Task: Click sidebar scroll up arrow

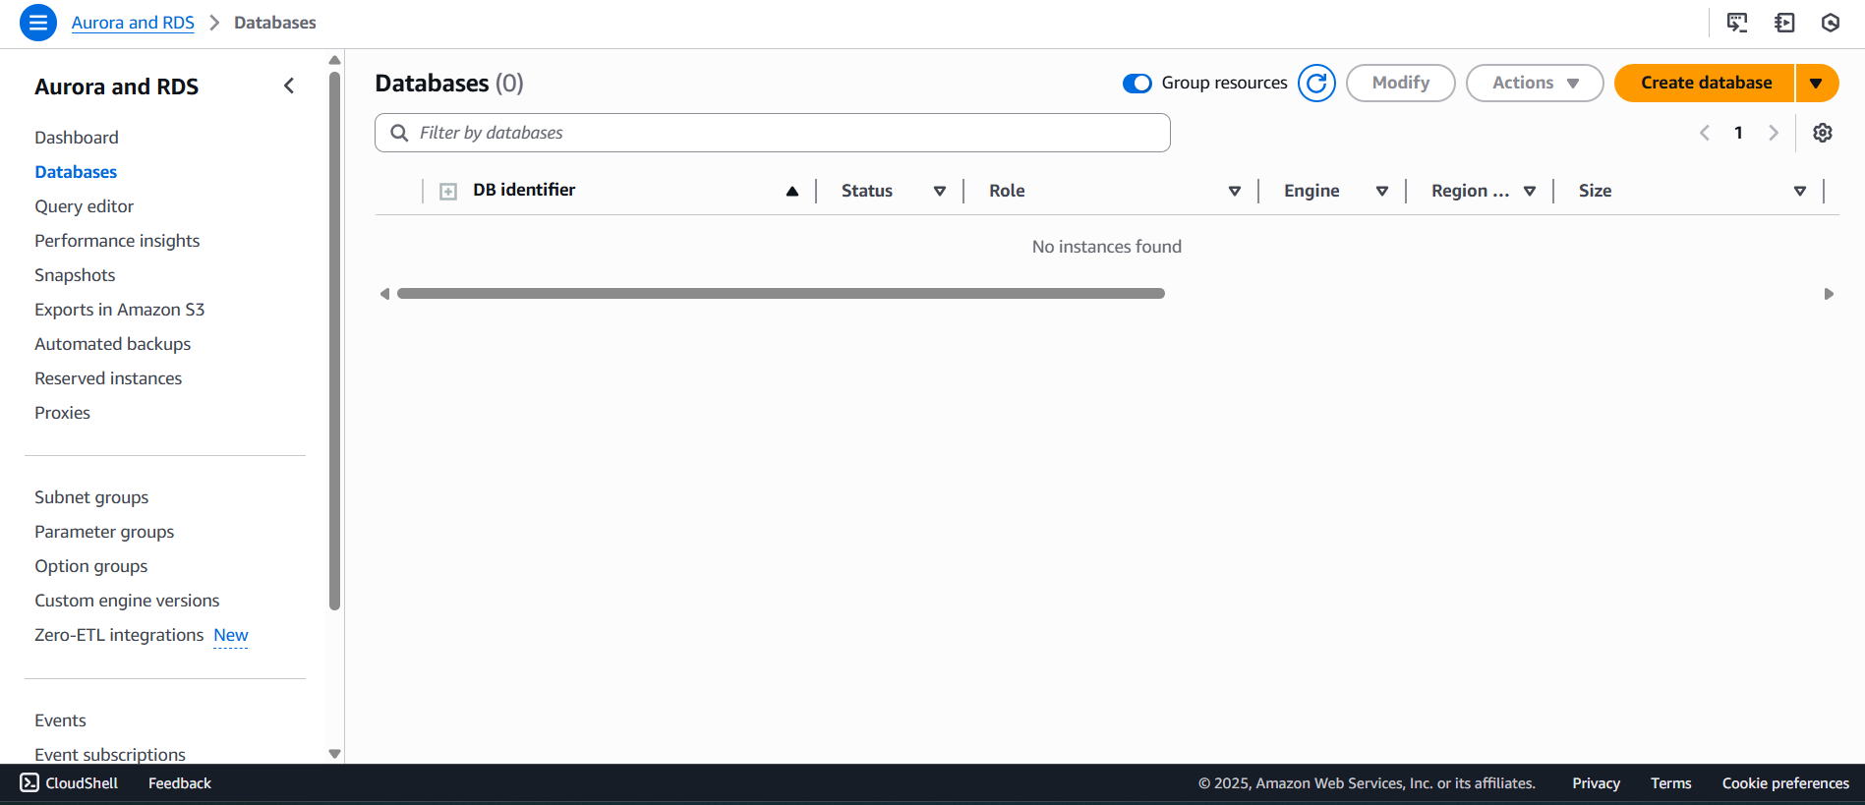Action: [334, 60]
